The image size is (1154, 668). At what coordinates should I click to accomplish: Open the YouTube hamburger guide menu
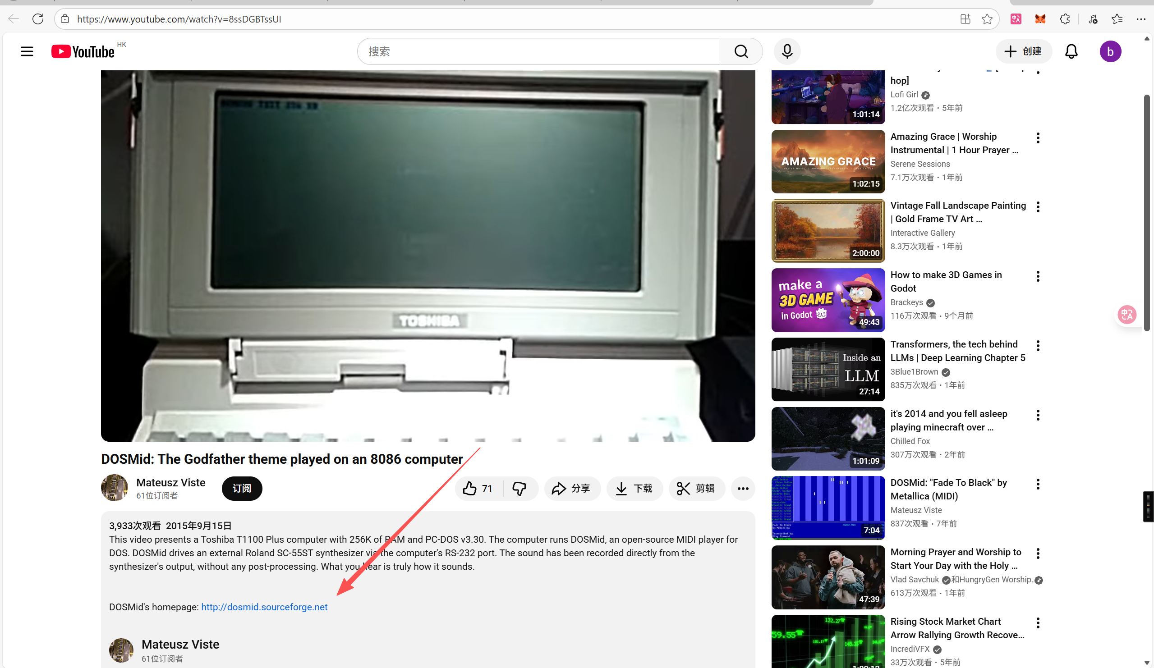pyautogui.click(x=27, y=51)
